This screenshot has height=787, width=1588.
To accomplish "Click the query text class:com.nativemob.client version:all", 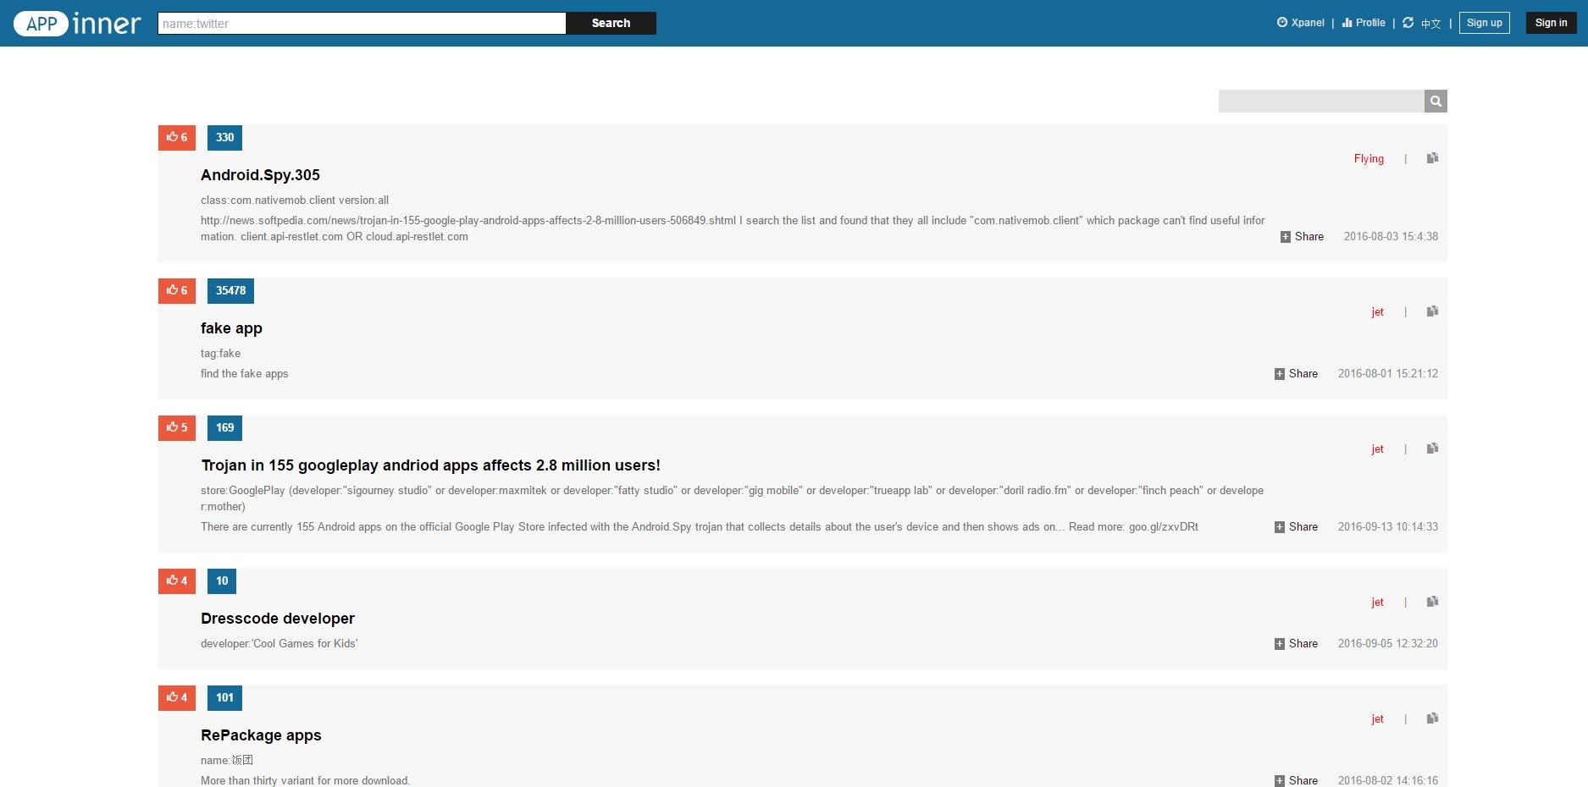I will pos(295,201).
